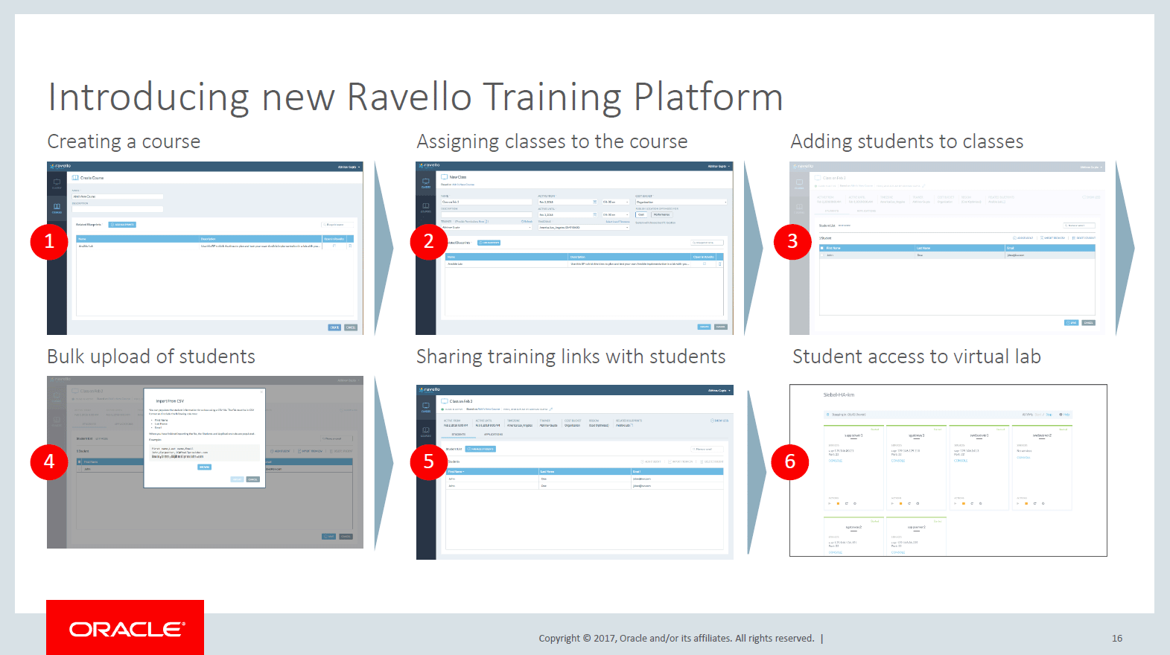Click the screen icon beside New Class title
1170x655 pixels.
[444, 177]
